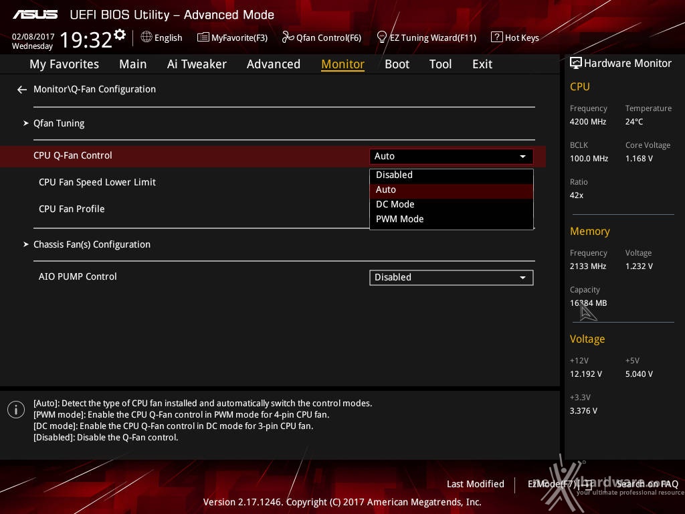The height and width of the screenshot is (514, 685).
Task: Click the Core Voltage value 1.168 V
Action: pyautogui.click(x=639, y=159)
